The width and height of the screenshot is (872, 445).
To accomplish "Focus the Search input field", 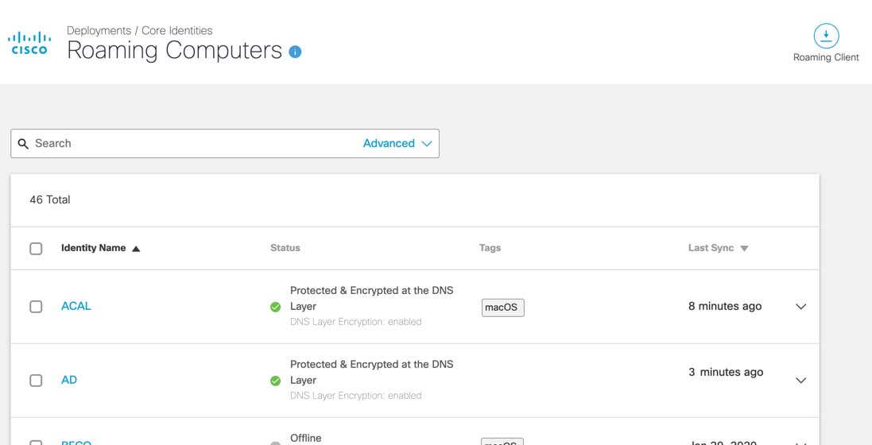I will [x=225, y=144].
